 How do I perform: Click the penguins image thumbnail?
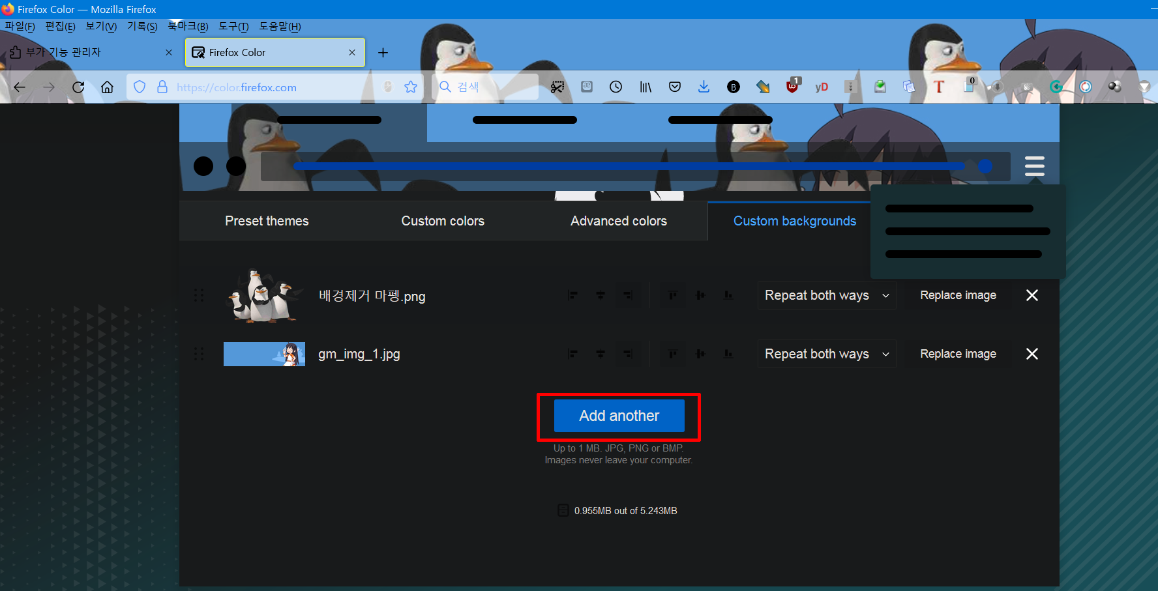pos(264,296)
